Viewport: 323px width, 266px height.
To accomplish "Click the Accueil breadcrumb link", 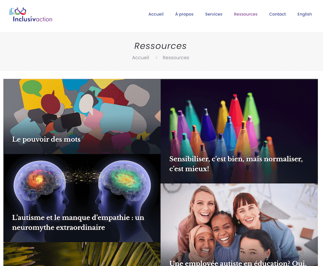I will click(x=140, y=58).
